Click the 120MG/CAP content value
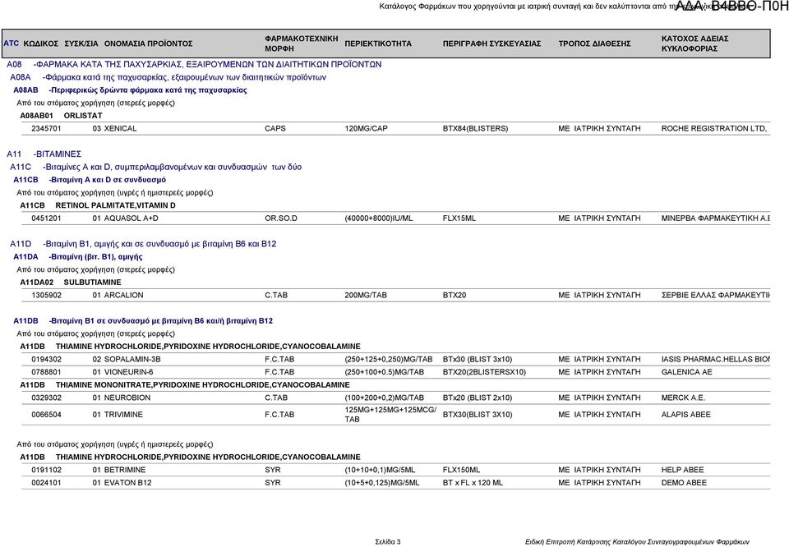Screen dimensions: 789x547 tap(366, 129)
